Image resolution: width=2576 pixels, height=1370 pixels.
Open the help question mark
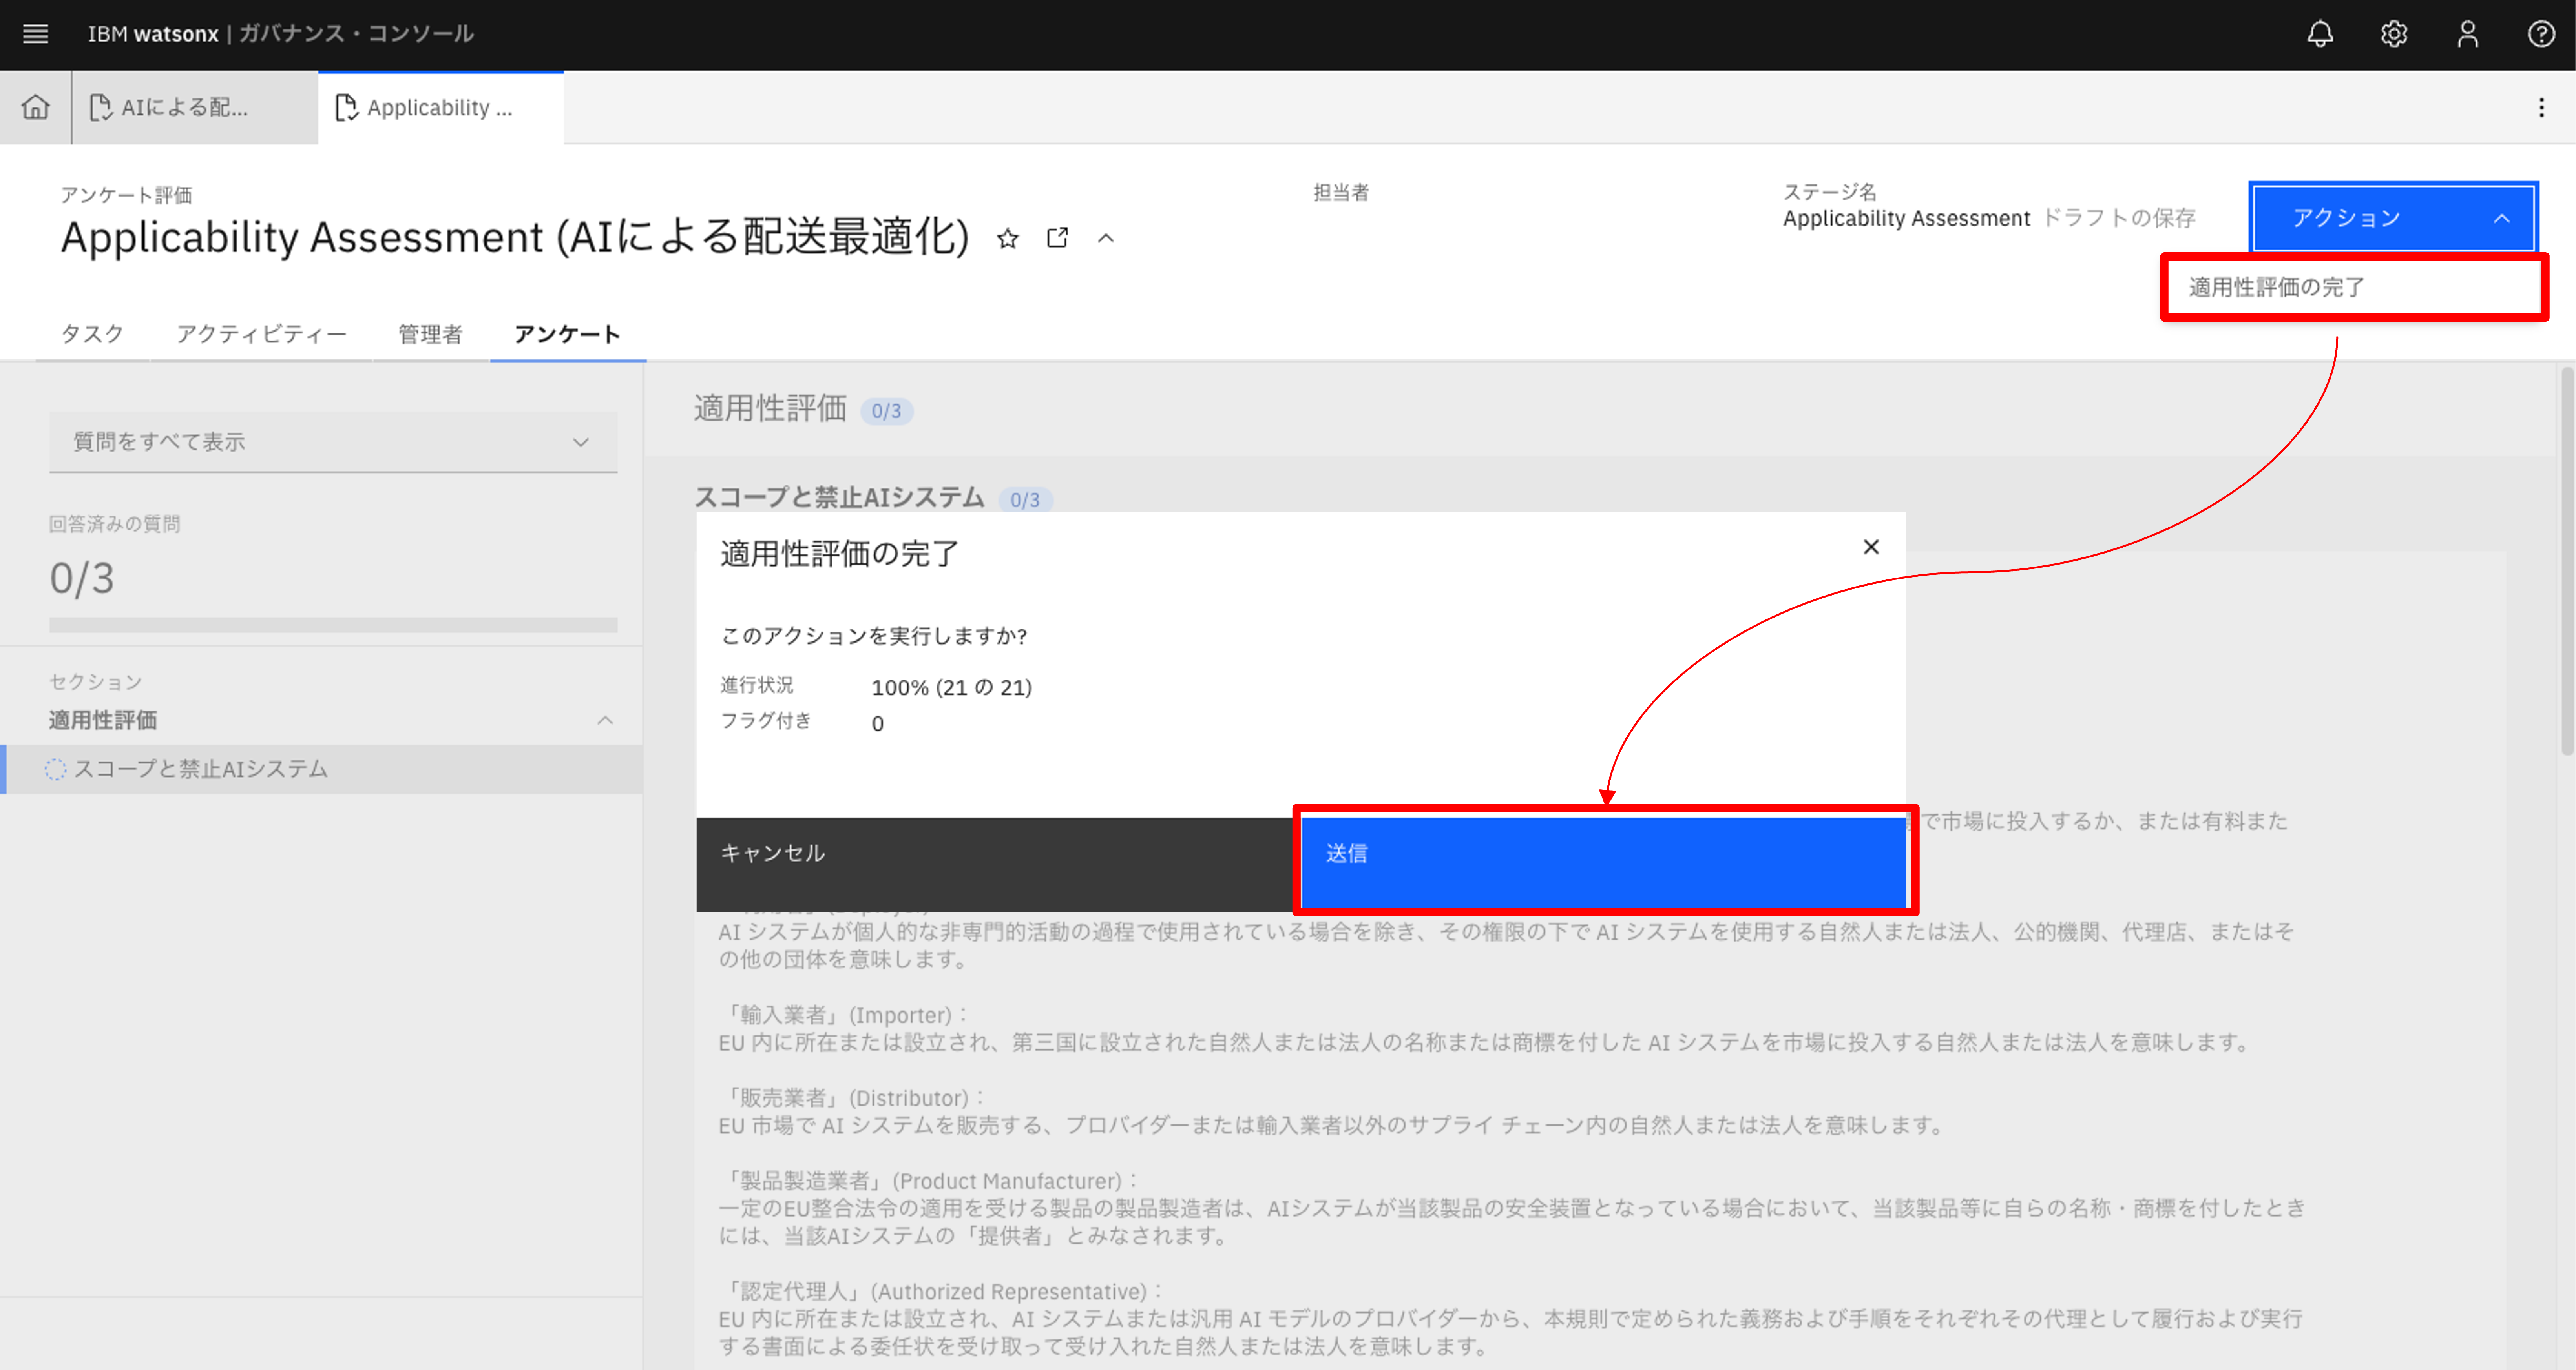pyautogui.click(x=2541, y=34)
